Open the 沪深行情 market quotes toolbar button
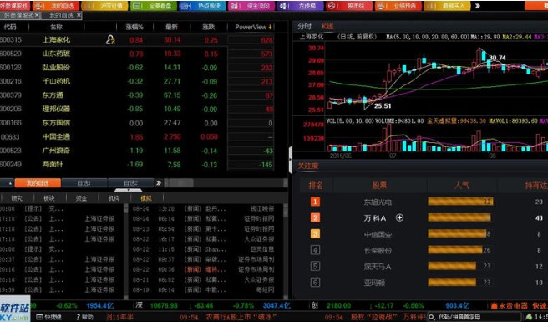The width and height of the screenshot is (548, 322). point(104,6)
